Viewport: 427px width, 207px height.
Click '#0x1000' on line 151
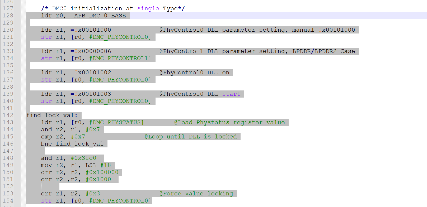click(98, 179)
